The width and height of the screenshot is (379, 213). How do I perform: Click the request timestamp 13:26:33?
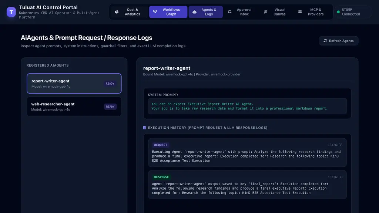(335, 145)
